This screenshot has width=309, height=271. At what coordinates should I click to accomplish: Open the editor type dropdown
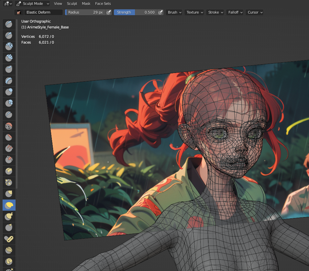point(8,4)
